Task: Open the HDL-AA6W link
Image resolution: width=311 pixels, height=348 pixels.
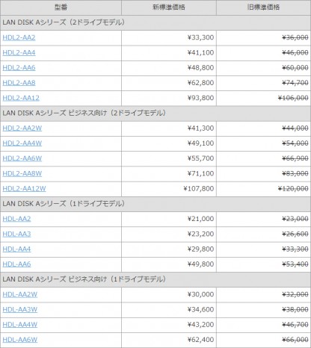Action: coord(20,340)
